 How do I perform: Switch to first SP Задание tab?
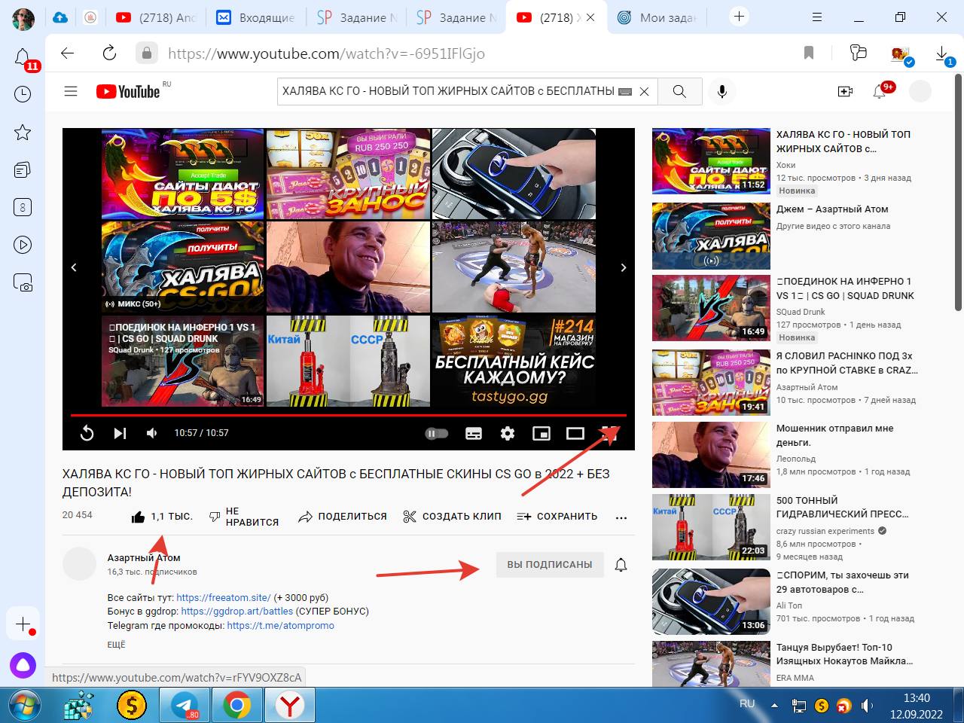356,17
